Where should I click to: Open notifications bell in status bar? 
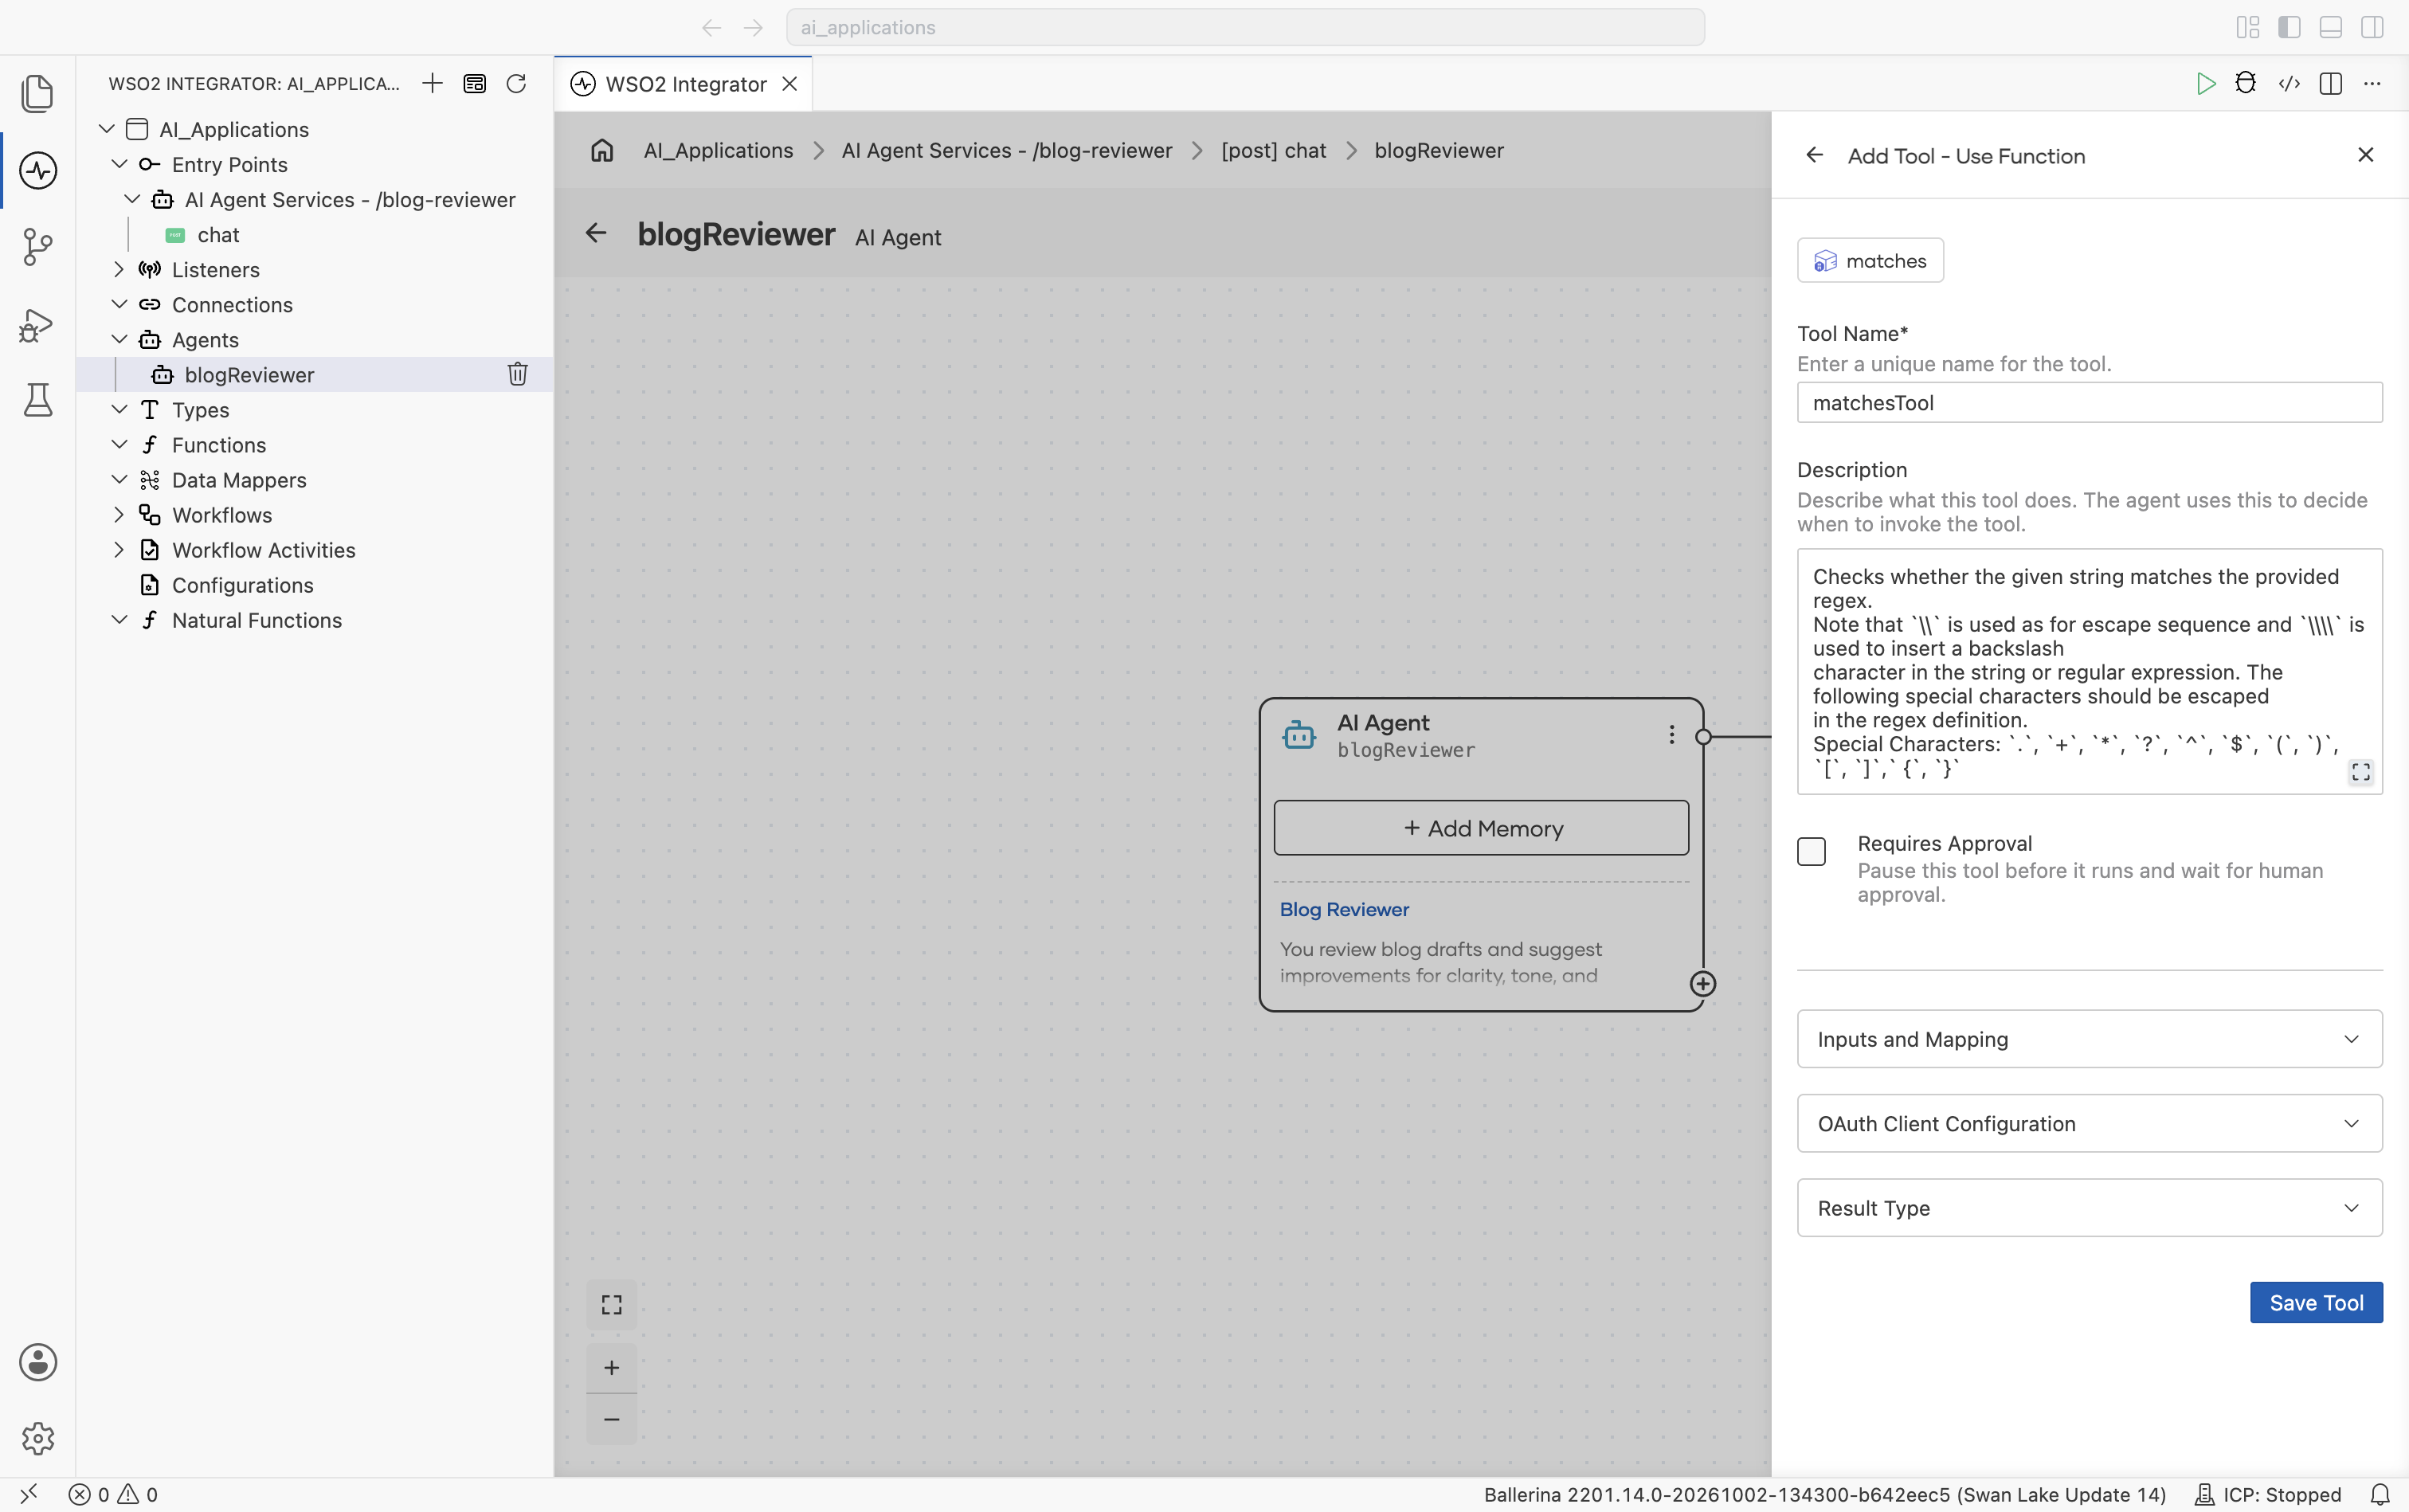2380,1495
